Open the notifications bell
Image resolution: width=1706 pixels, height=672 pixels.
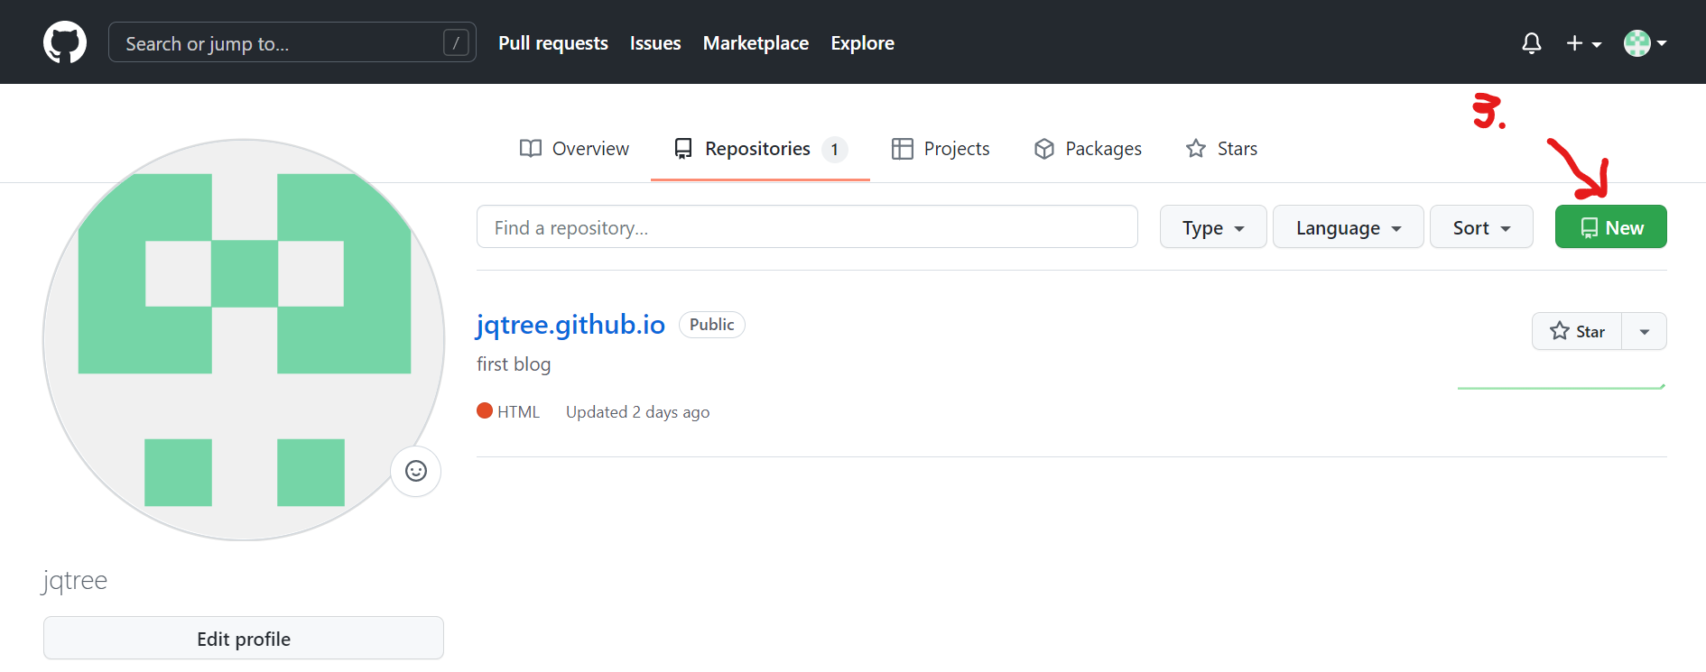[x=1531, y=43]
